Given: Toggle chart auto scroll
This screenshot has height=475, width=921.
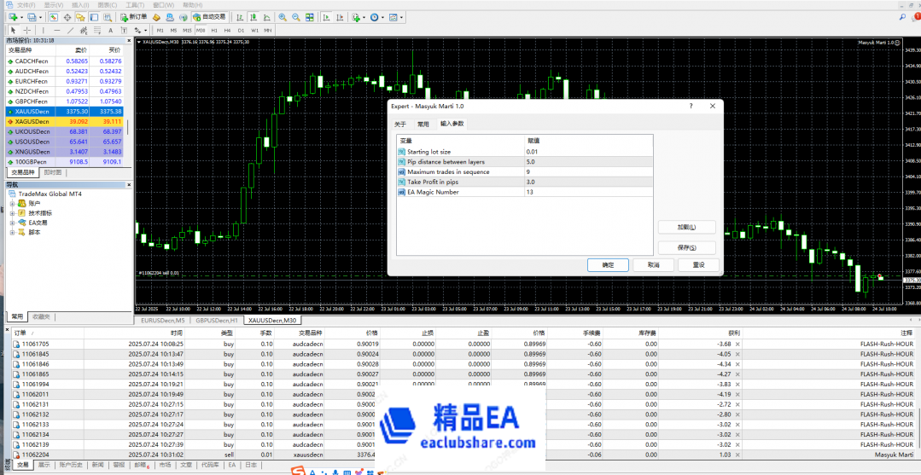Looking at the screenshot, I should 325,17.
